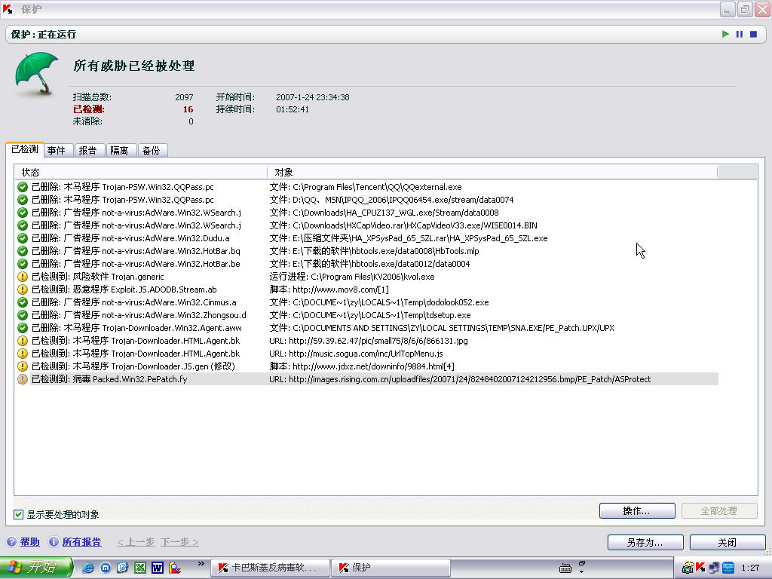Select the Trojan.generic kvol.exe row

pyautogui.click(x=366, y=277)
